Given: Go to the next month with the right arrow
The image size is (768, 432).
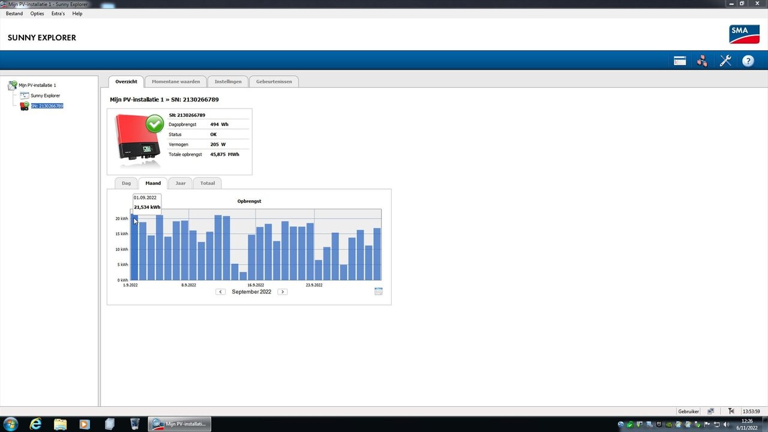Looking at the screenshot, I should click(x=282, y=292).
